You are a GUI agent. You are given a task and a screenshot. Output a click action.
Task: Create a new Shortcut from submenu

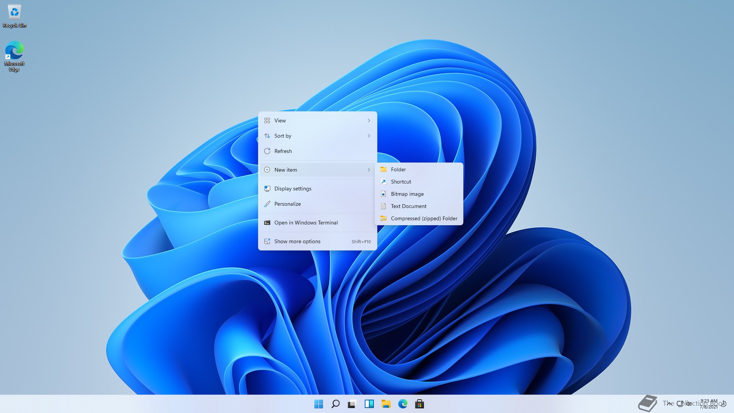click(x=419, y=182)
